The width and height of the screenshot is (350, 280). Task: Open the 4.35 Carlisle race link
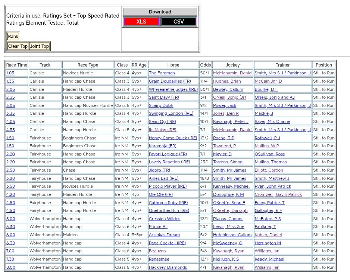point(10,130)
